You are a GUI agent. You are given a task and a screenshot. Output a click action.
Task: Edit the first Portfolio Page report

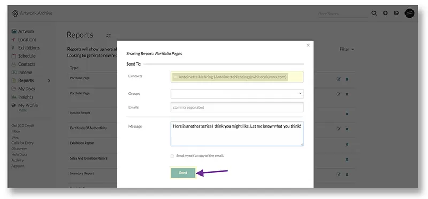[x=339, y=79]
